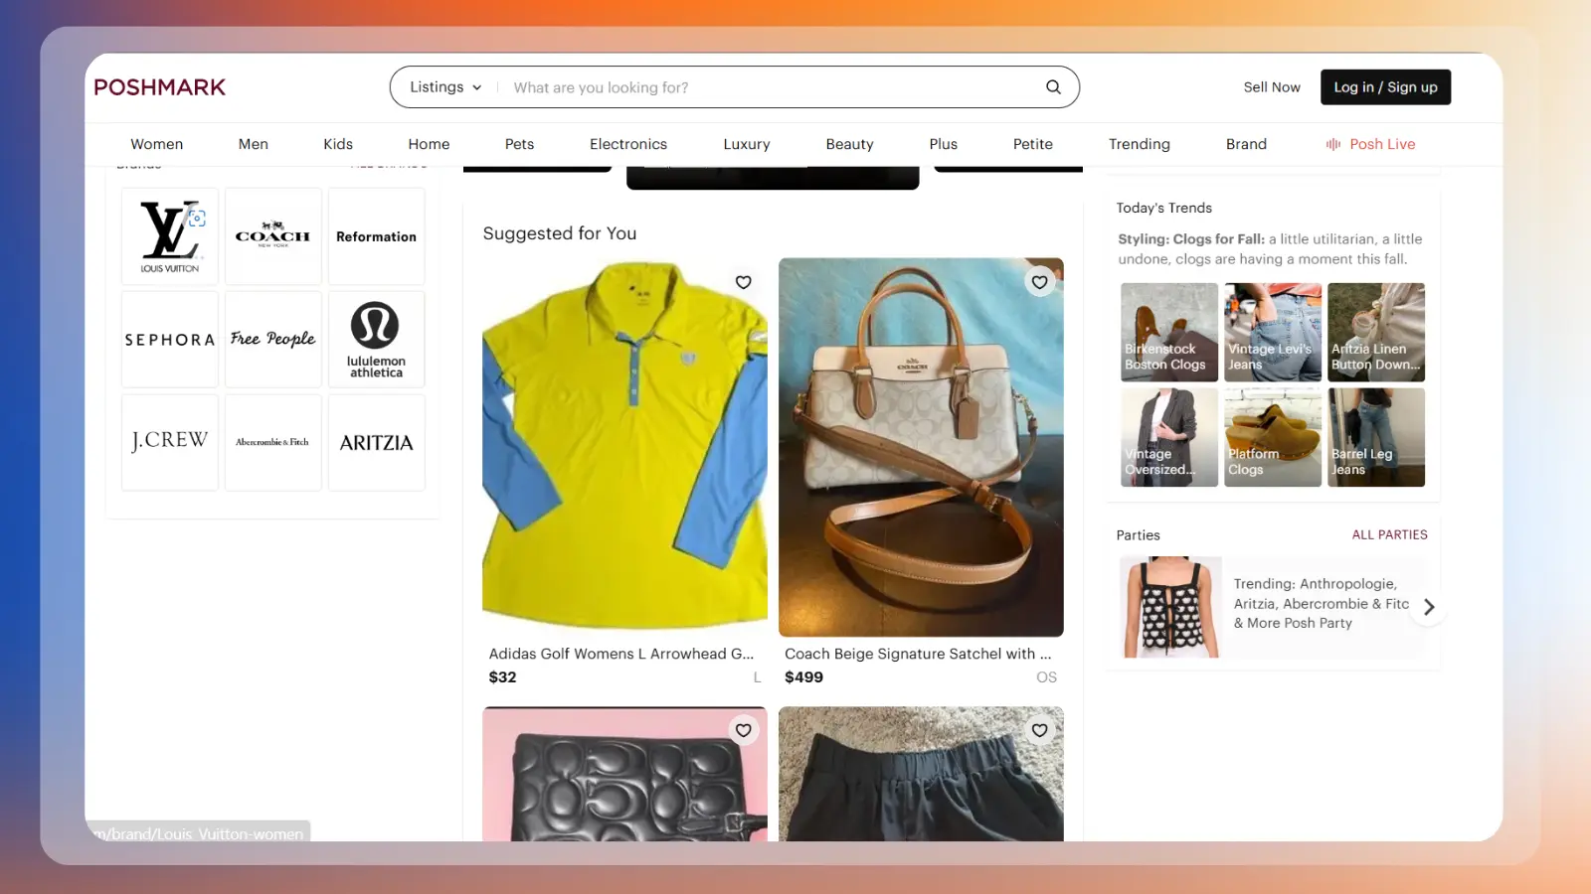This screenshot has width=1591, height=894.
Task: Click the next party chevron arrow
Action: (1429, 607)
